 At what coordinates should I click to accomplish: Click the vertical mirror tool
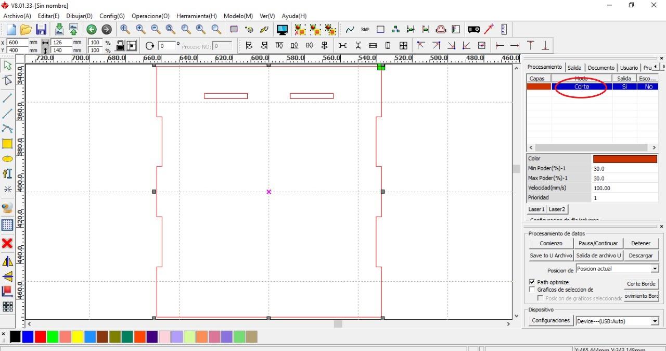pos(8,277)
